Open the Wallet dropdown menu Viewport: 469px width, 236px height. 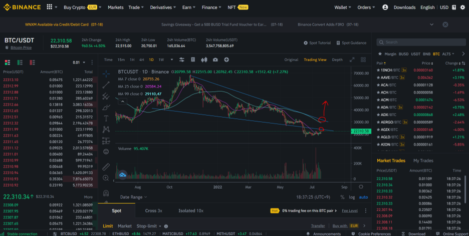[x=343, y=7]
